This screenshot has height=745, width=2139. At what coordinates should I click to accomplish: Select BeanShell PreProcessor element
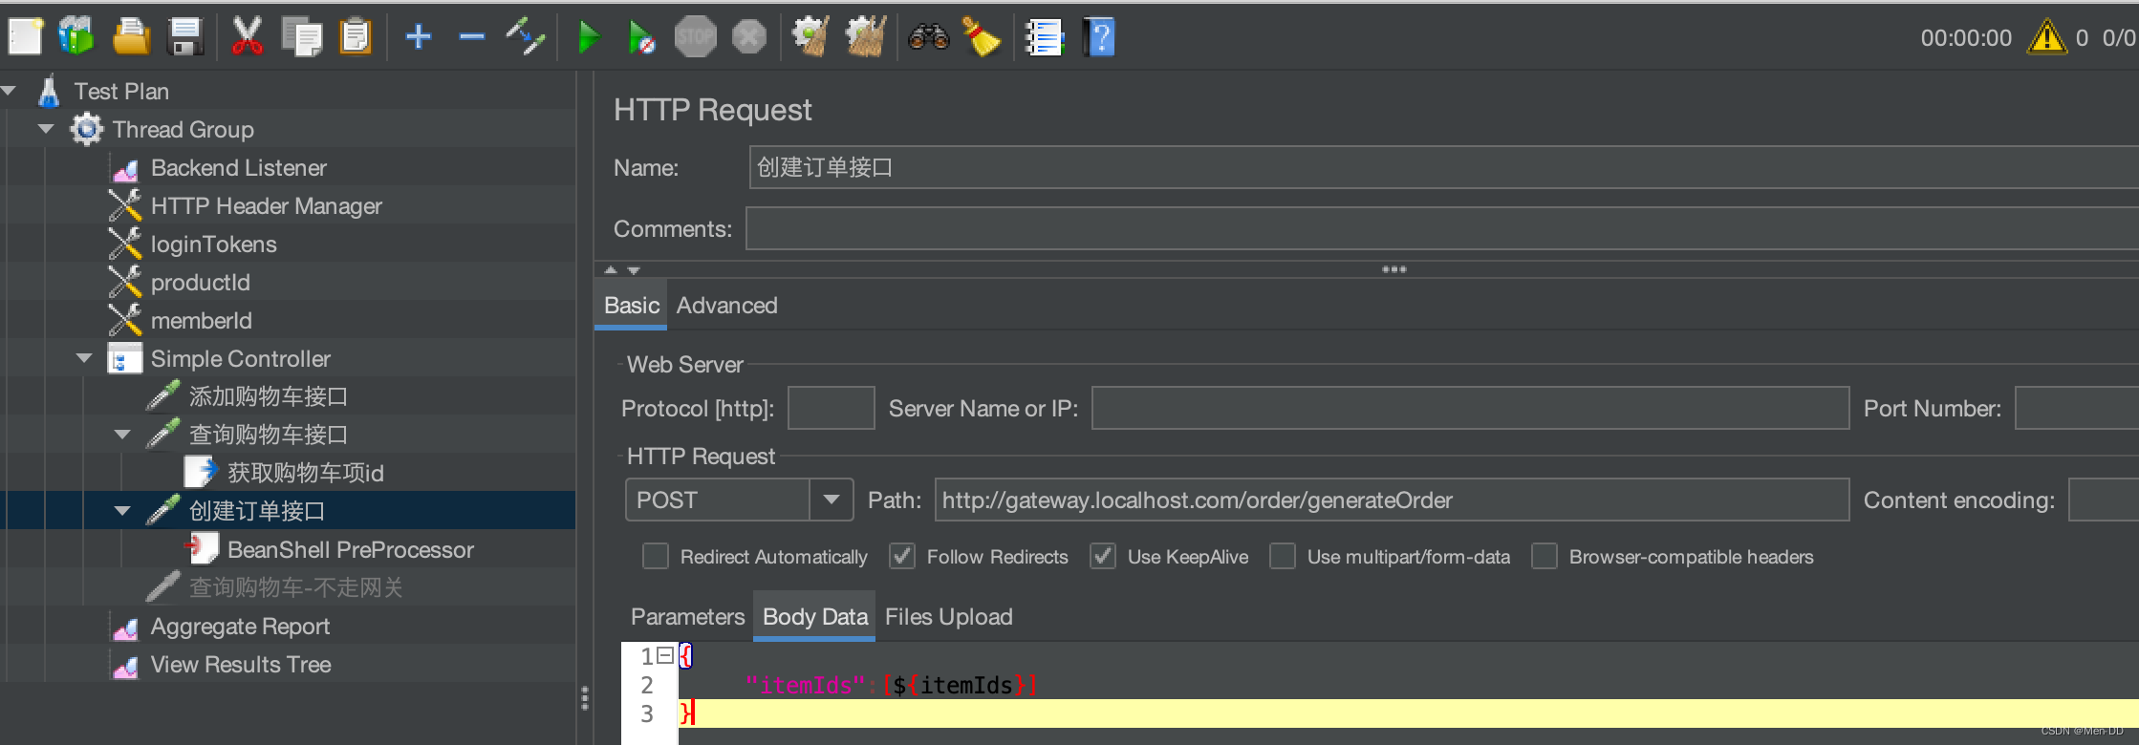350,549
